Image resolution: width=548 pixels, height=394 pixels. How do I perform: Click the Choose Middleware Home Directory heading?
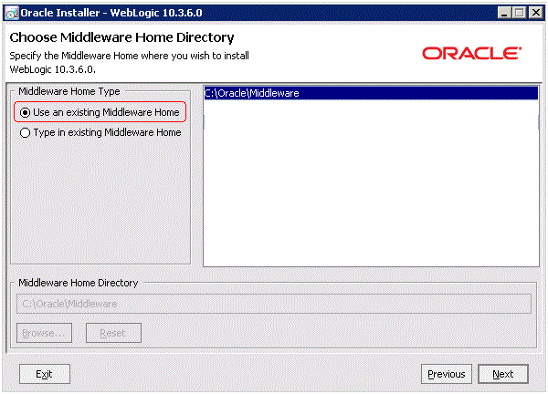point(121,37)
